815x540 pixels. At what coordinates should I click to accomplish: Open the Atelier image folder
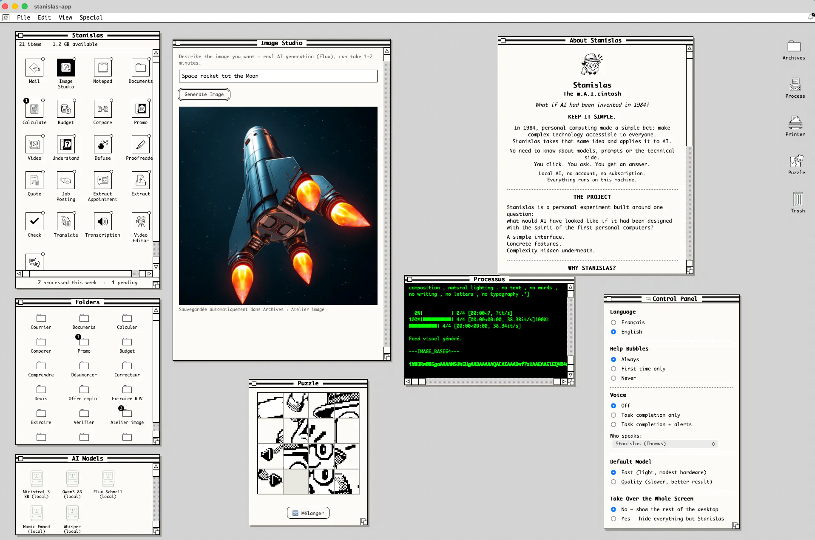pyautogui.click(x=127, y=413)
